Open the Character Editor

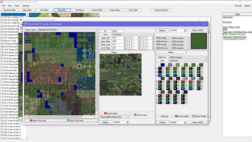[9, 10]
